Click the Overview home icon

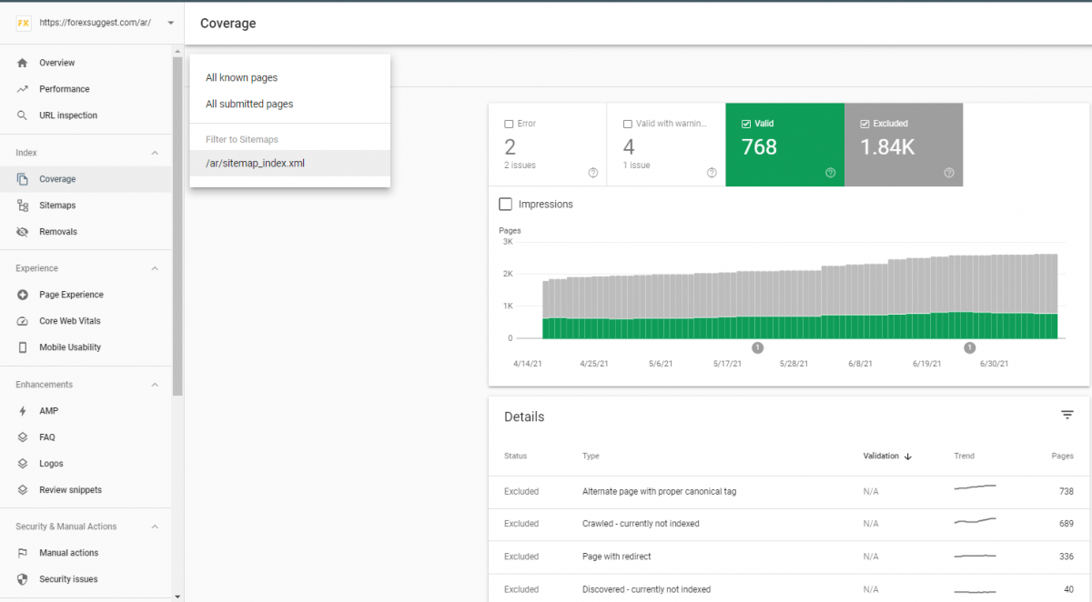point(23,63)
